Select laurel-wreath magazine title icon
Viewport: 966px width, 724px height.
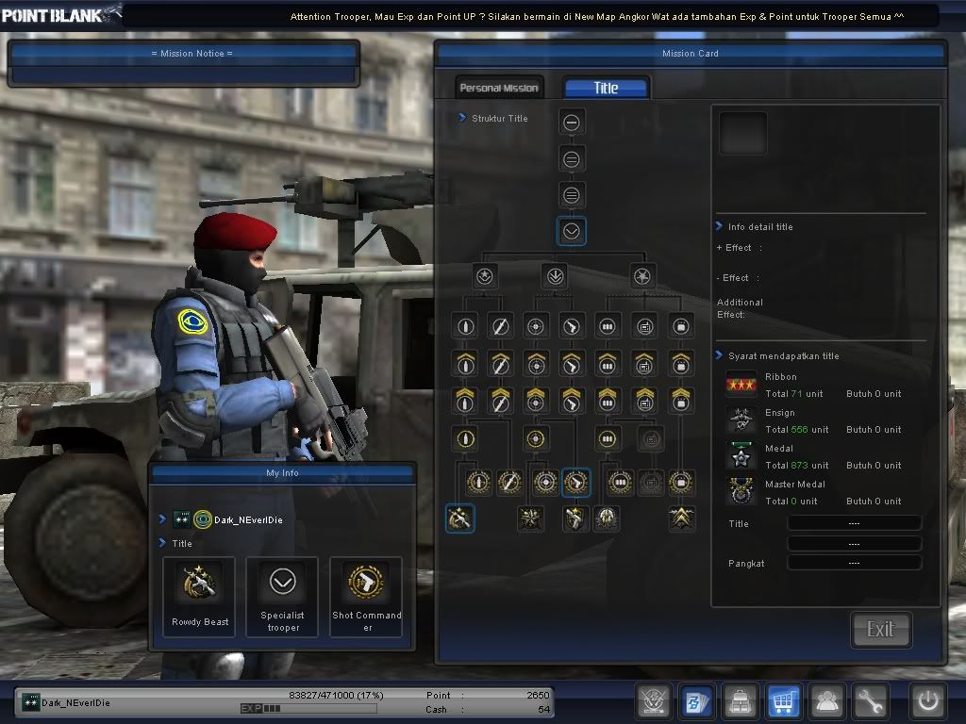pos(621,483)
